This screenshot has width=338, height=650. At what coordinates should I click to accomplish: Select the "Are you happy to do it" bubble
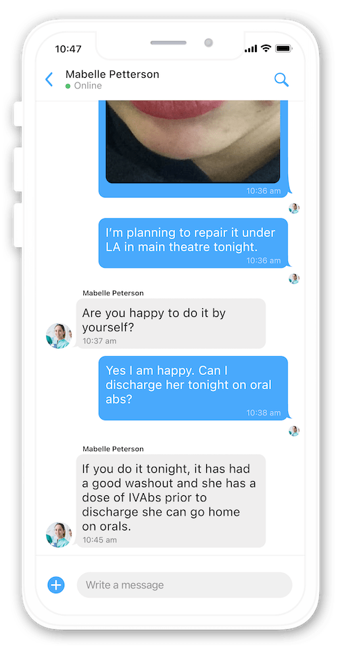[171, 324]
